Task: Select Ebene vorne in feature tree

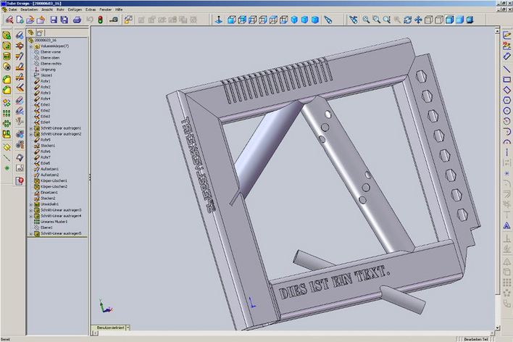Action: pyautogui.click(x=51, y=51)
